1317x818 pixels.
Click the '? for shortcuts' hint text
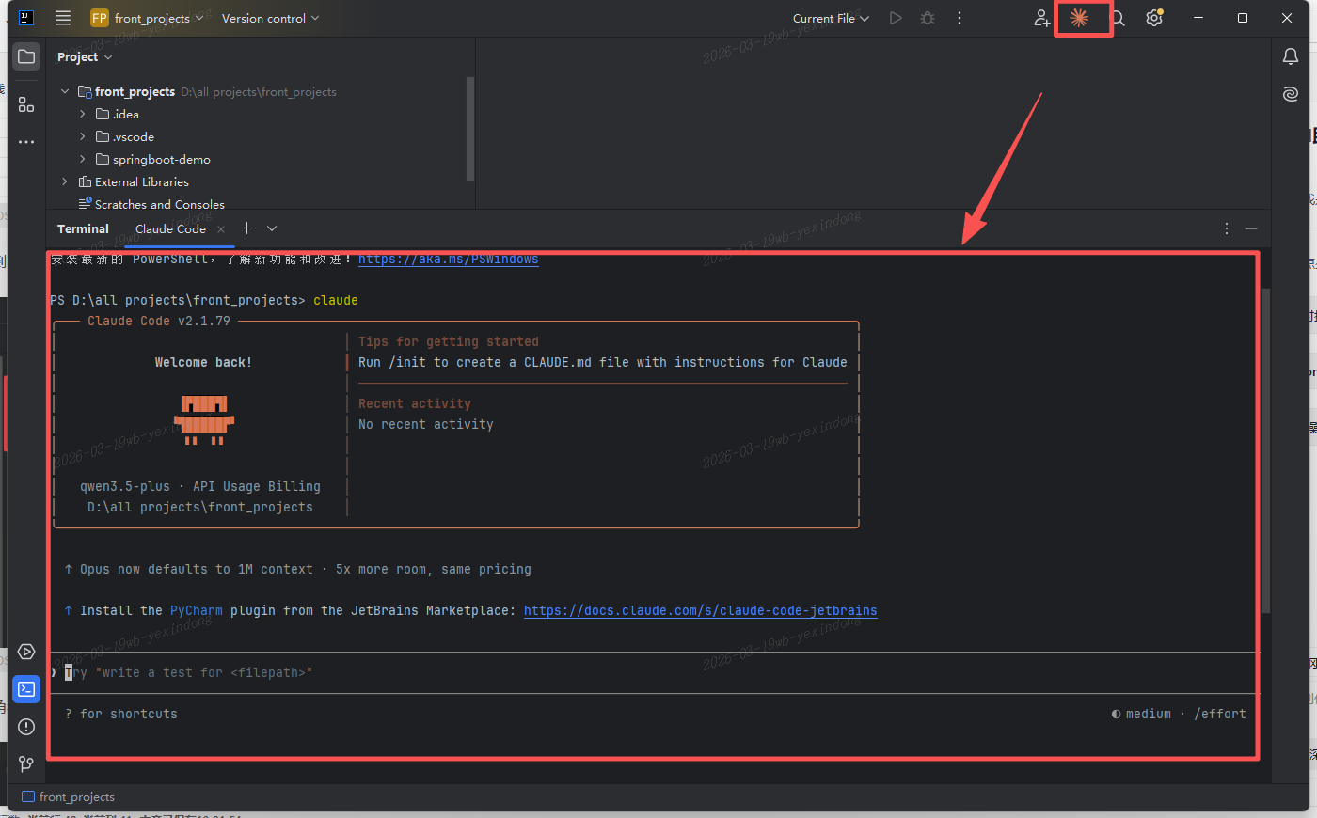(121, 714)
